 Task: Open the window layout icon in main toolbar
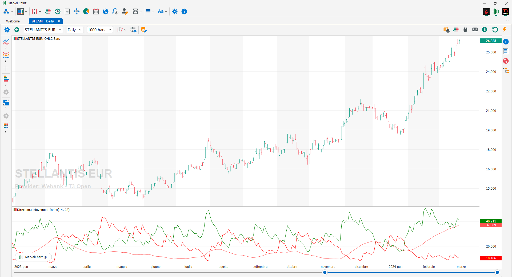coord(21,11)
